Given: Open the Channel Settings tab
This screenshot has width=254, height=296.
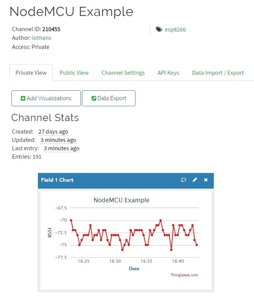Looking at the screenshot, I should [123, 73].
